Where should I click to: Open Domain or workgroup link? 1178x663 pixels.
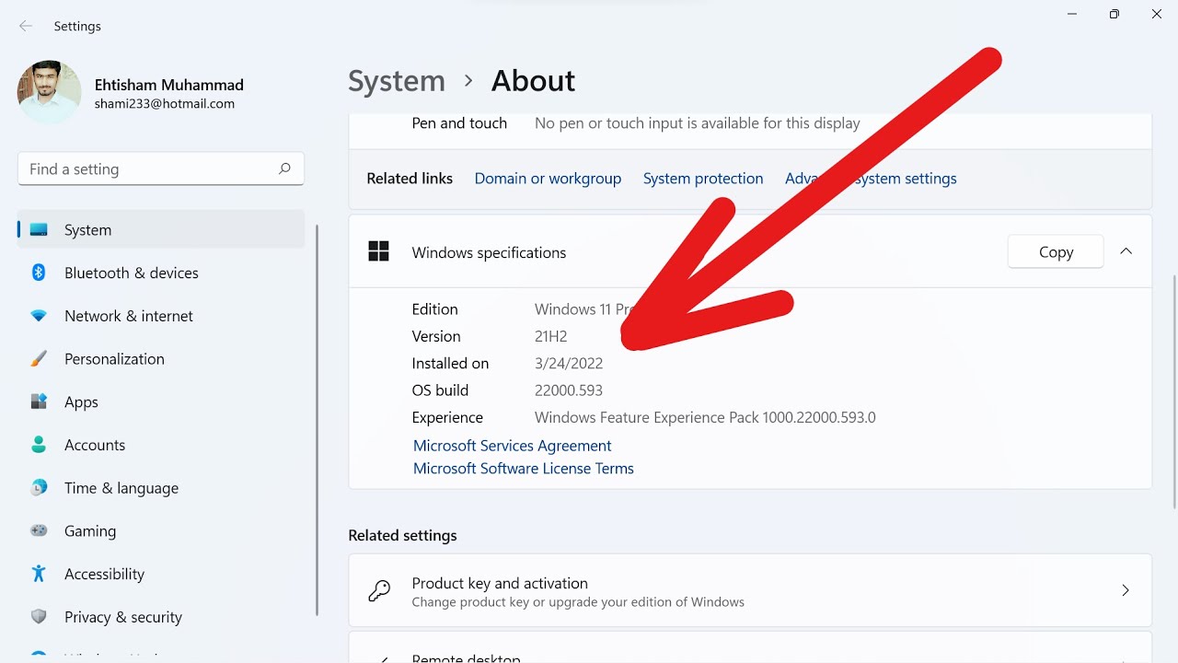[x=548, y=179]
